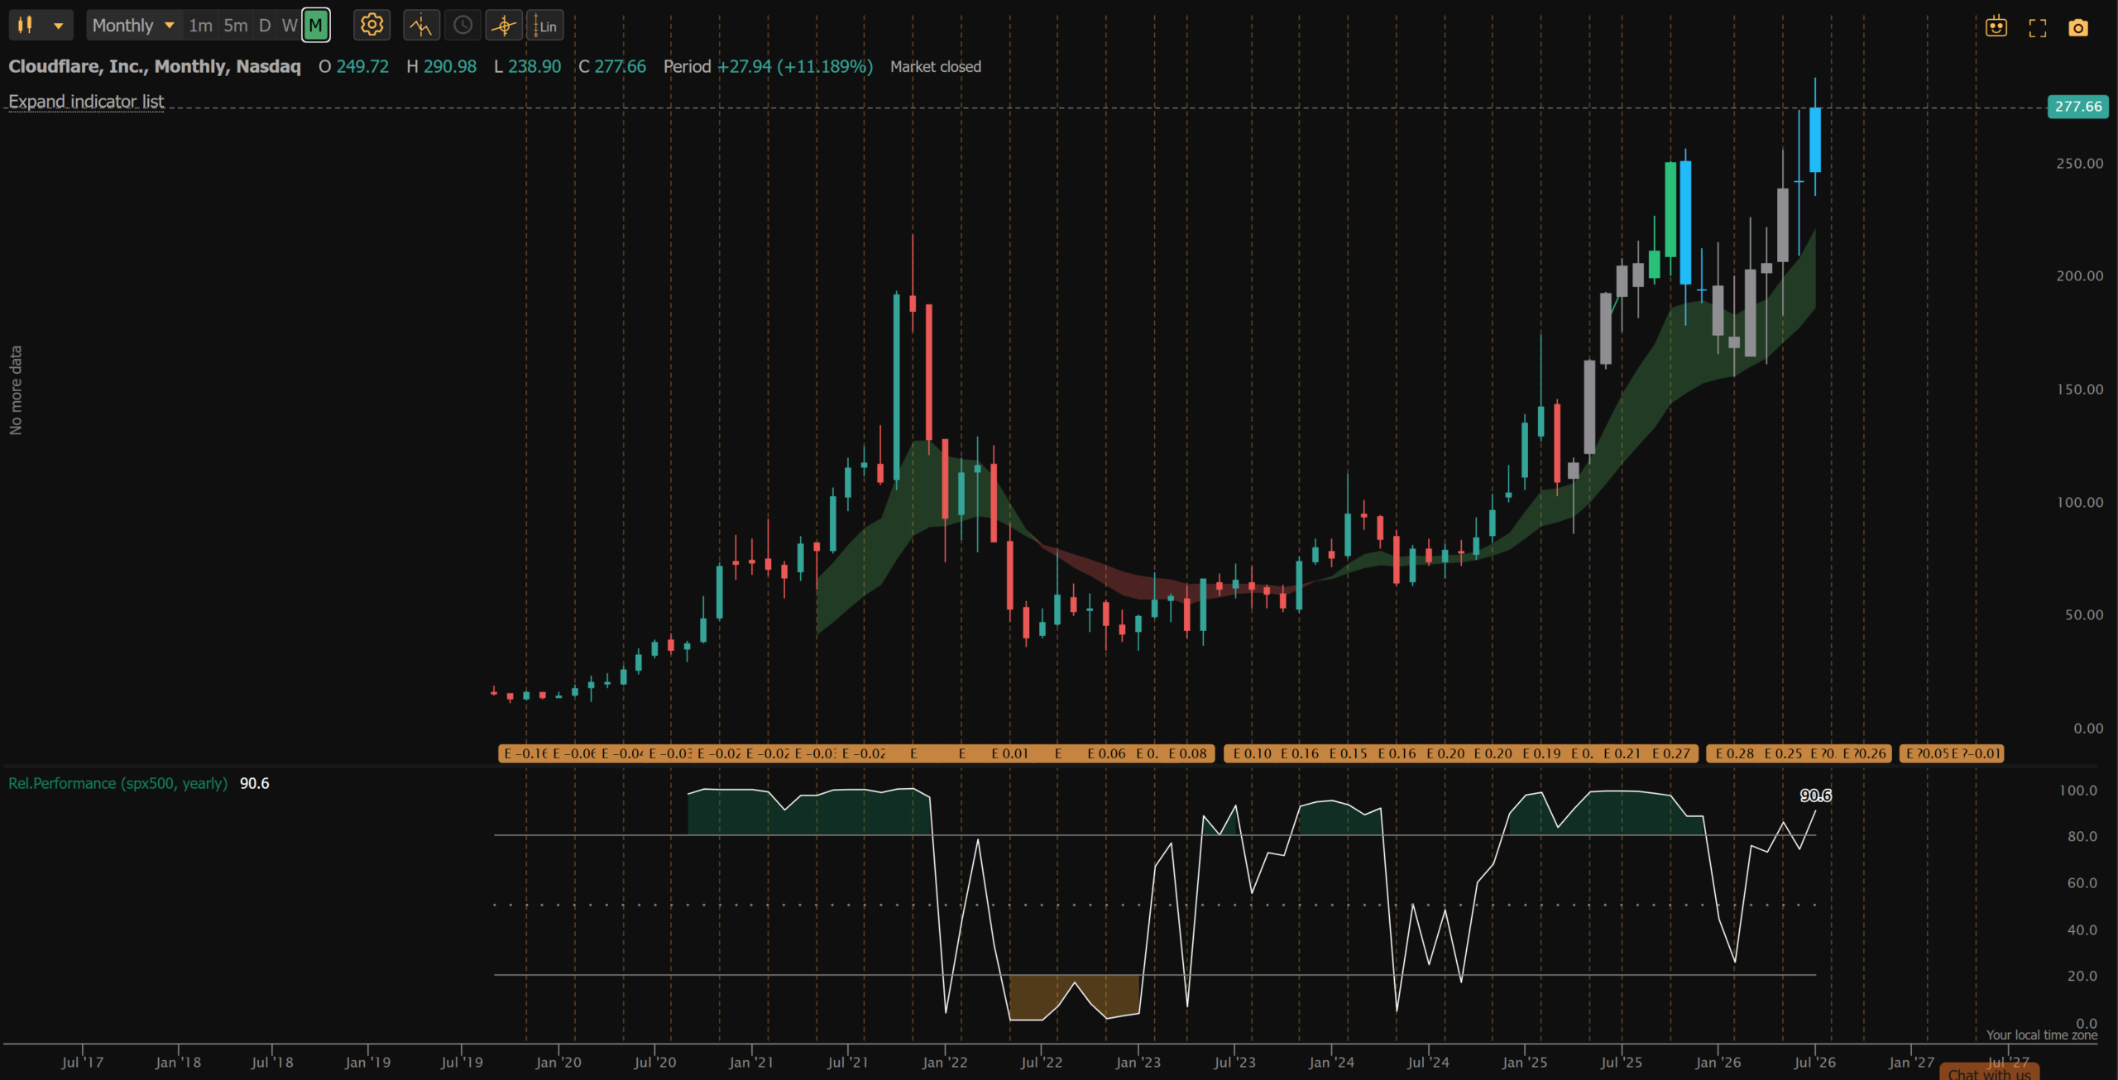
Task: Click the E 0.10 earnings marker
Action: pyautogui.click(x=1252, y=753)
